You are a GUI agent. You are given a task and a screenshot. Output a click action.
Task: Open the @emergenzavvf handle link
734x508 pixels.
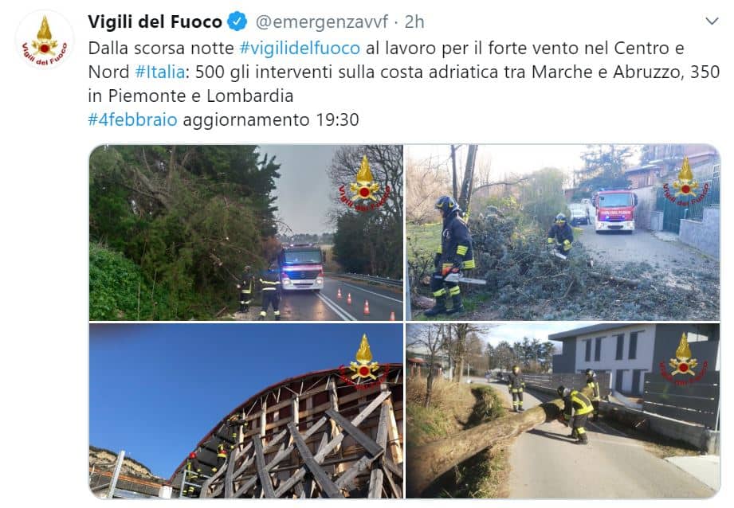[x=322, y=21]
